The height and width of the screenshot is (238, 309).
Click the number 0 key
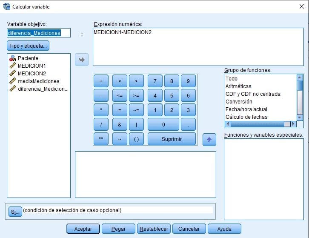(x=163, y=125)
